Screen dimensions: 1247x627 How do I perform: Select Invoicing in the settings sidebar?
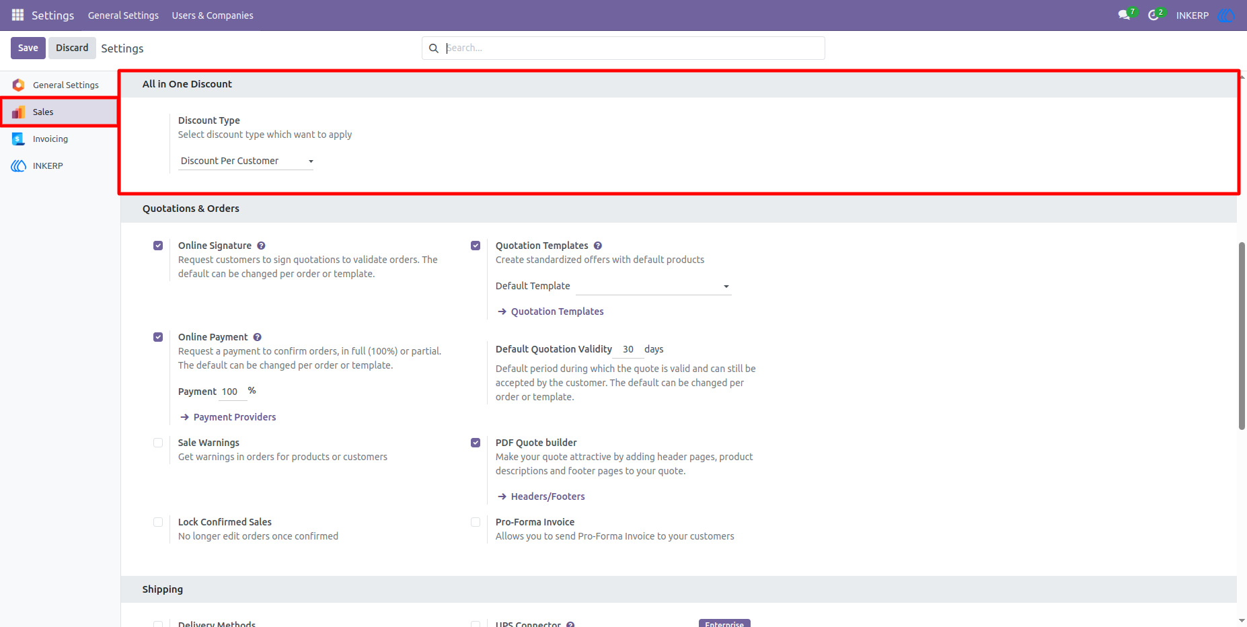pyautogui.click(x=59, y=139)
